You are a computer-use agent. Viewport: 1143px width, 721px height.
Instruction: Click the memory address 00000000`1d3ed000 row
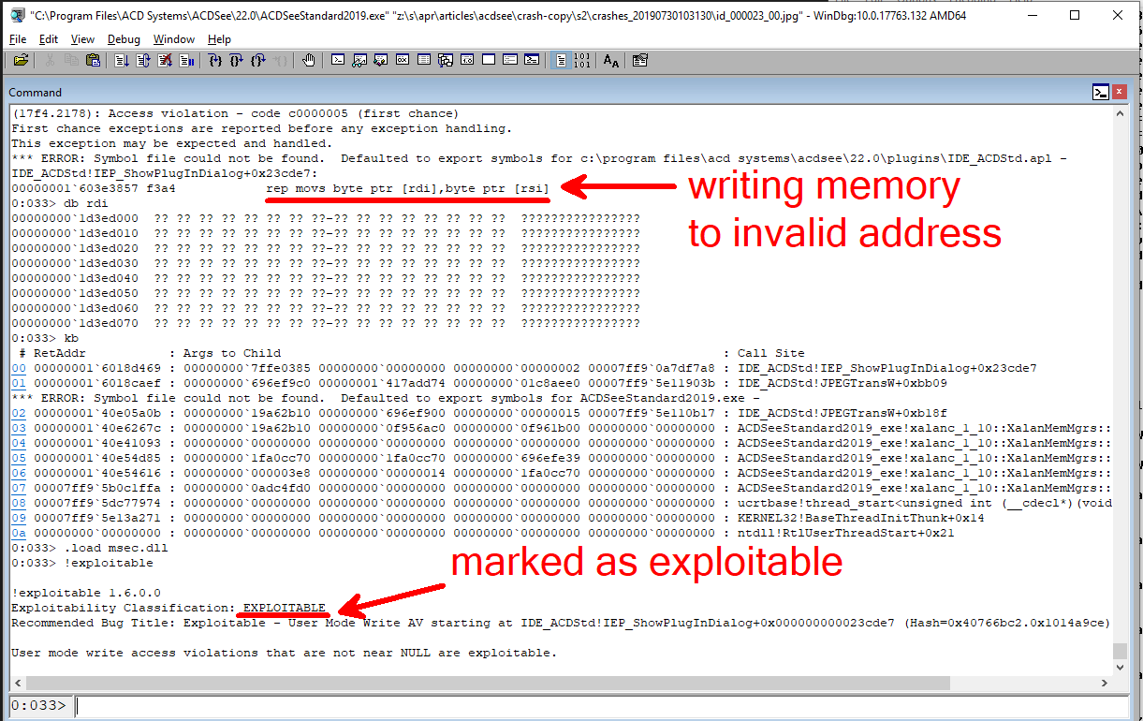pyautogui.click(x=326, y=218)
